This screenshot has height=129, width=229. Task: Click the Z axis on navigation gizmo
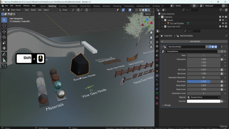[x=147, y=19]
